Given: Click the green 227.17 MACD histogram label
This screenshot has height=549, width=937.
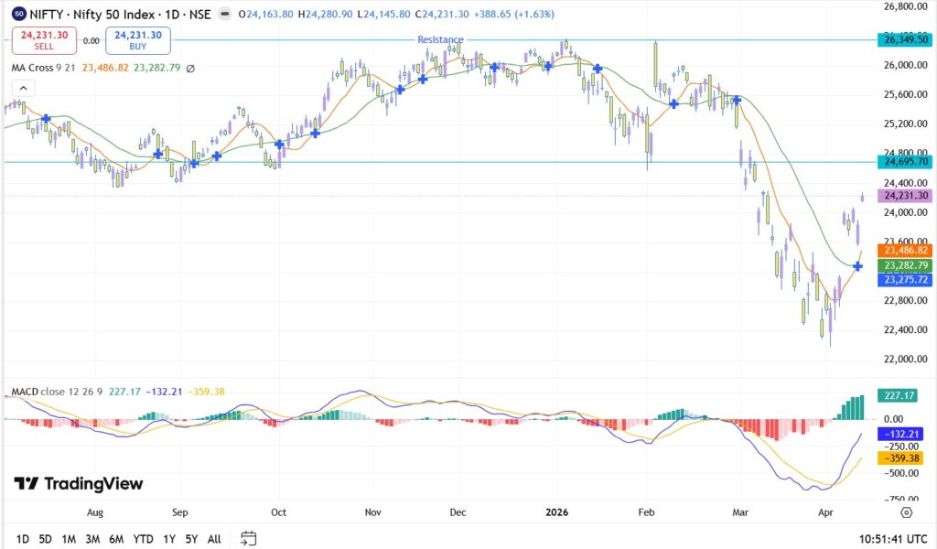Looking at the screenshot, I should click(x=898, y=395).
